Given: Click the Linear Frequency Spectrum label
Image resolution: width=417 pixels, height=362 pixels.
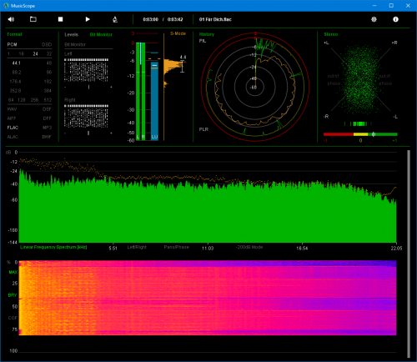Looking at the screenshot, I should 53,247.
